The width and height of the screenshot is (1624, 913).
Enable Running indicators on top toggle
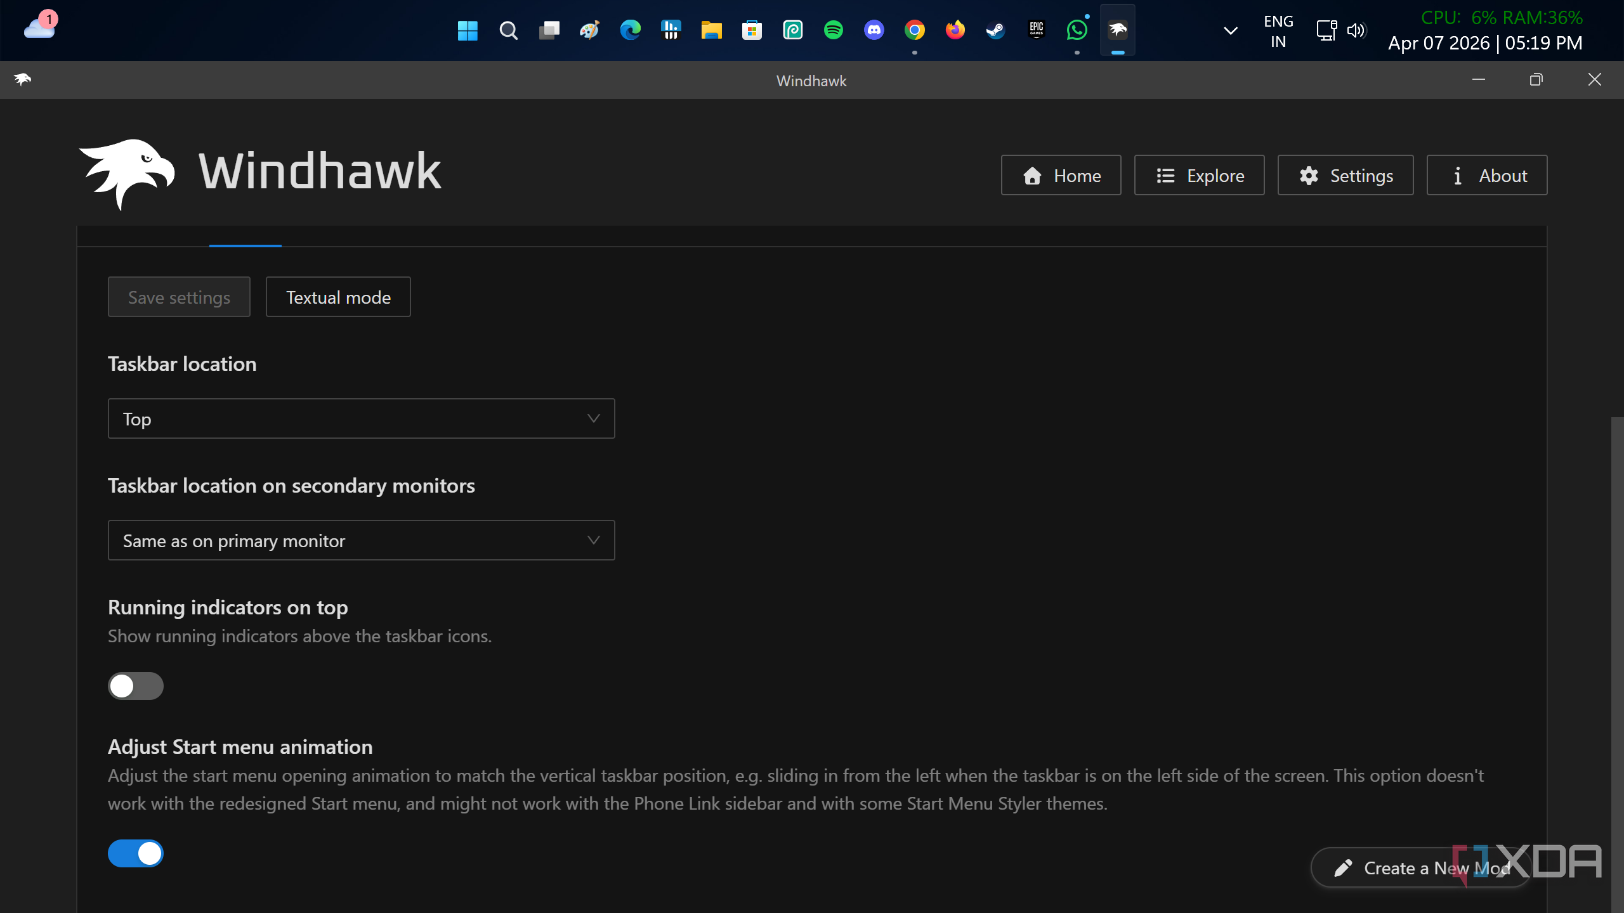pos(135,686)
